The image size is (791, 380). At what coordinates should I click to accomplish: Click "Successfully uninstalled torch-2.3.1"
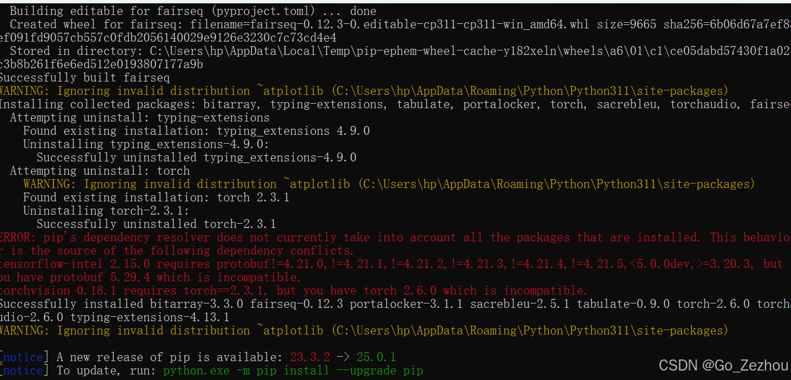pos(156,224)
